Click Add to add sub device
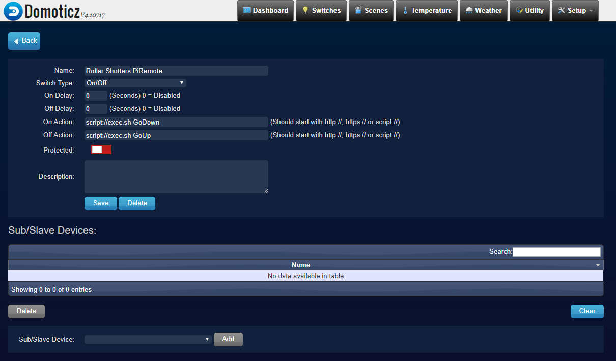The height and width of the screenshot is (361, 616). click(228, 339)
